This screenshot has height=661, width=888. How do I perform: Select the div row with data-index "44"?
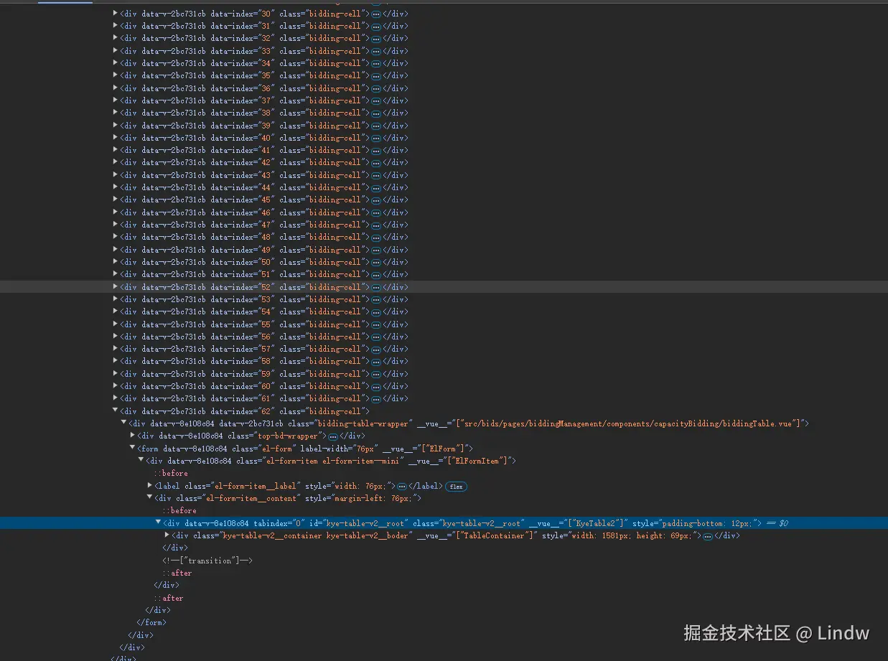pos(264,187)
